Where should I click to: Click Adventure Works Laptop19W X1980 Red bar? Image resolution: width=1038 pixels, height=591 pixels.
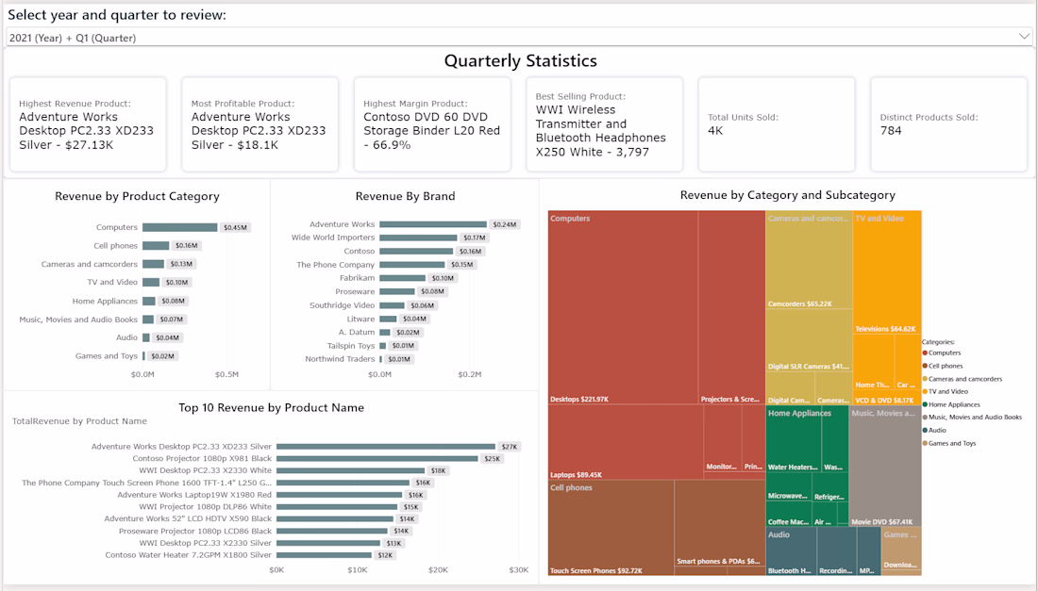(x=340, y=495)
